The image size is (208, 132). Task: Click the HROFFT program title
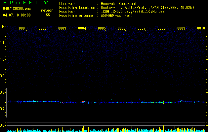click(21, 3)
